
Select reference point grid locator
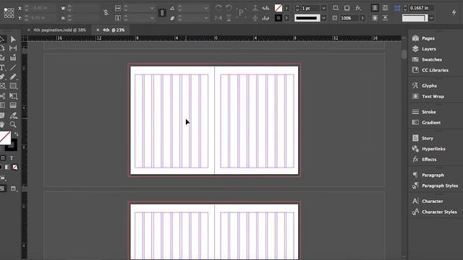(x=9, y=13)
